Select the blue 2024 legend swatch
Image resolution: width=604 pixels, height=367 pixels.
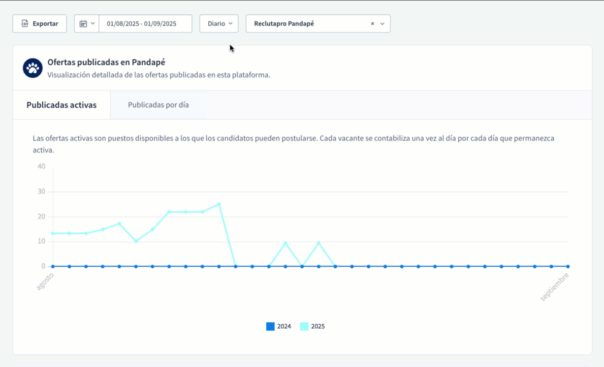coord(270,326)
